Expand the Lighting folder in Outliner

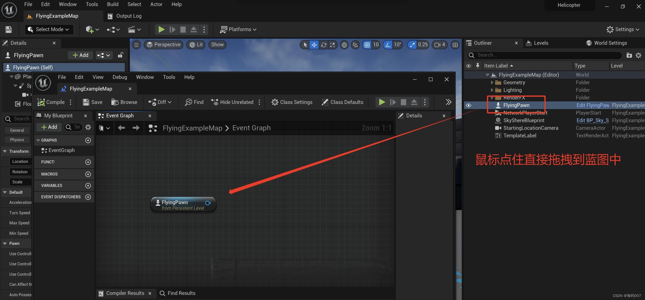click(x=492, y=90)
